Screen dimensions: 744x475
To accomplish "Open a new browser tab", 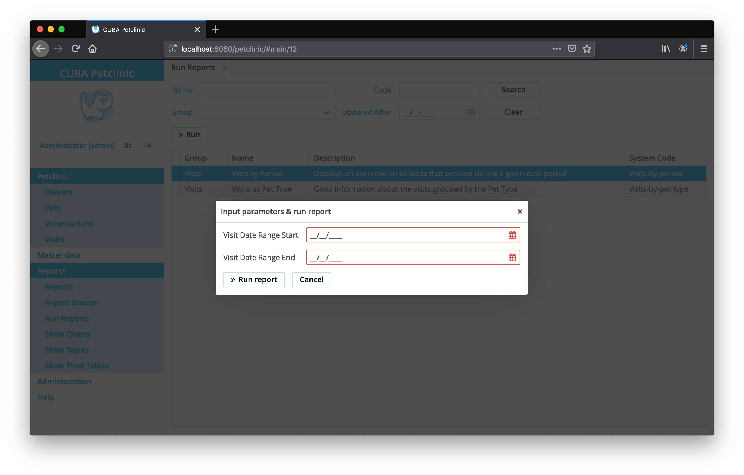I will pos(215,29).
